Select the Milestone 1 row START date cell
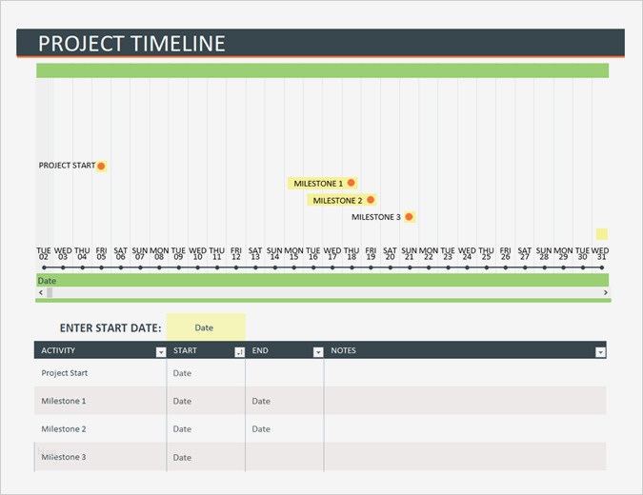The image size is (643, 495). (206, 401)
